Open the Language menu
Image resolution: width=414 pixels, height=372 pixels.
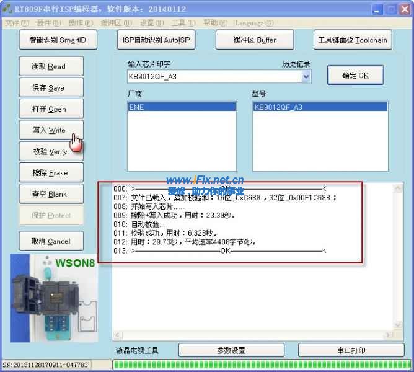pyautogui.click(x=254, y=24)
